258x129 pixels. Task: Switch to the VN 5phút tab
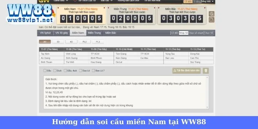coord(45,33)
